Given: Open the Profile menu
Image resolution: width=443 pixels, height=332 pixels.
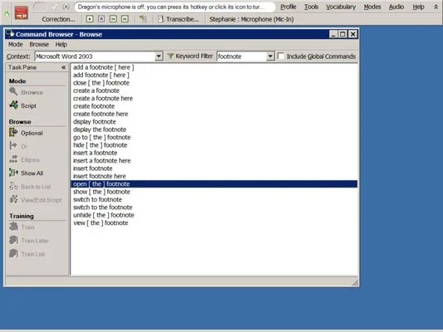Looking at the screenshot, I should 288,7.
